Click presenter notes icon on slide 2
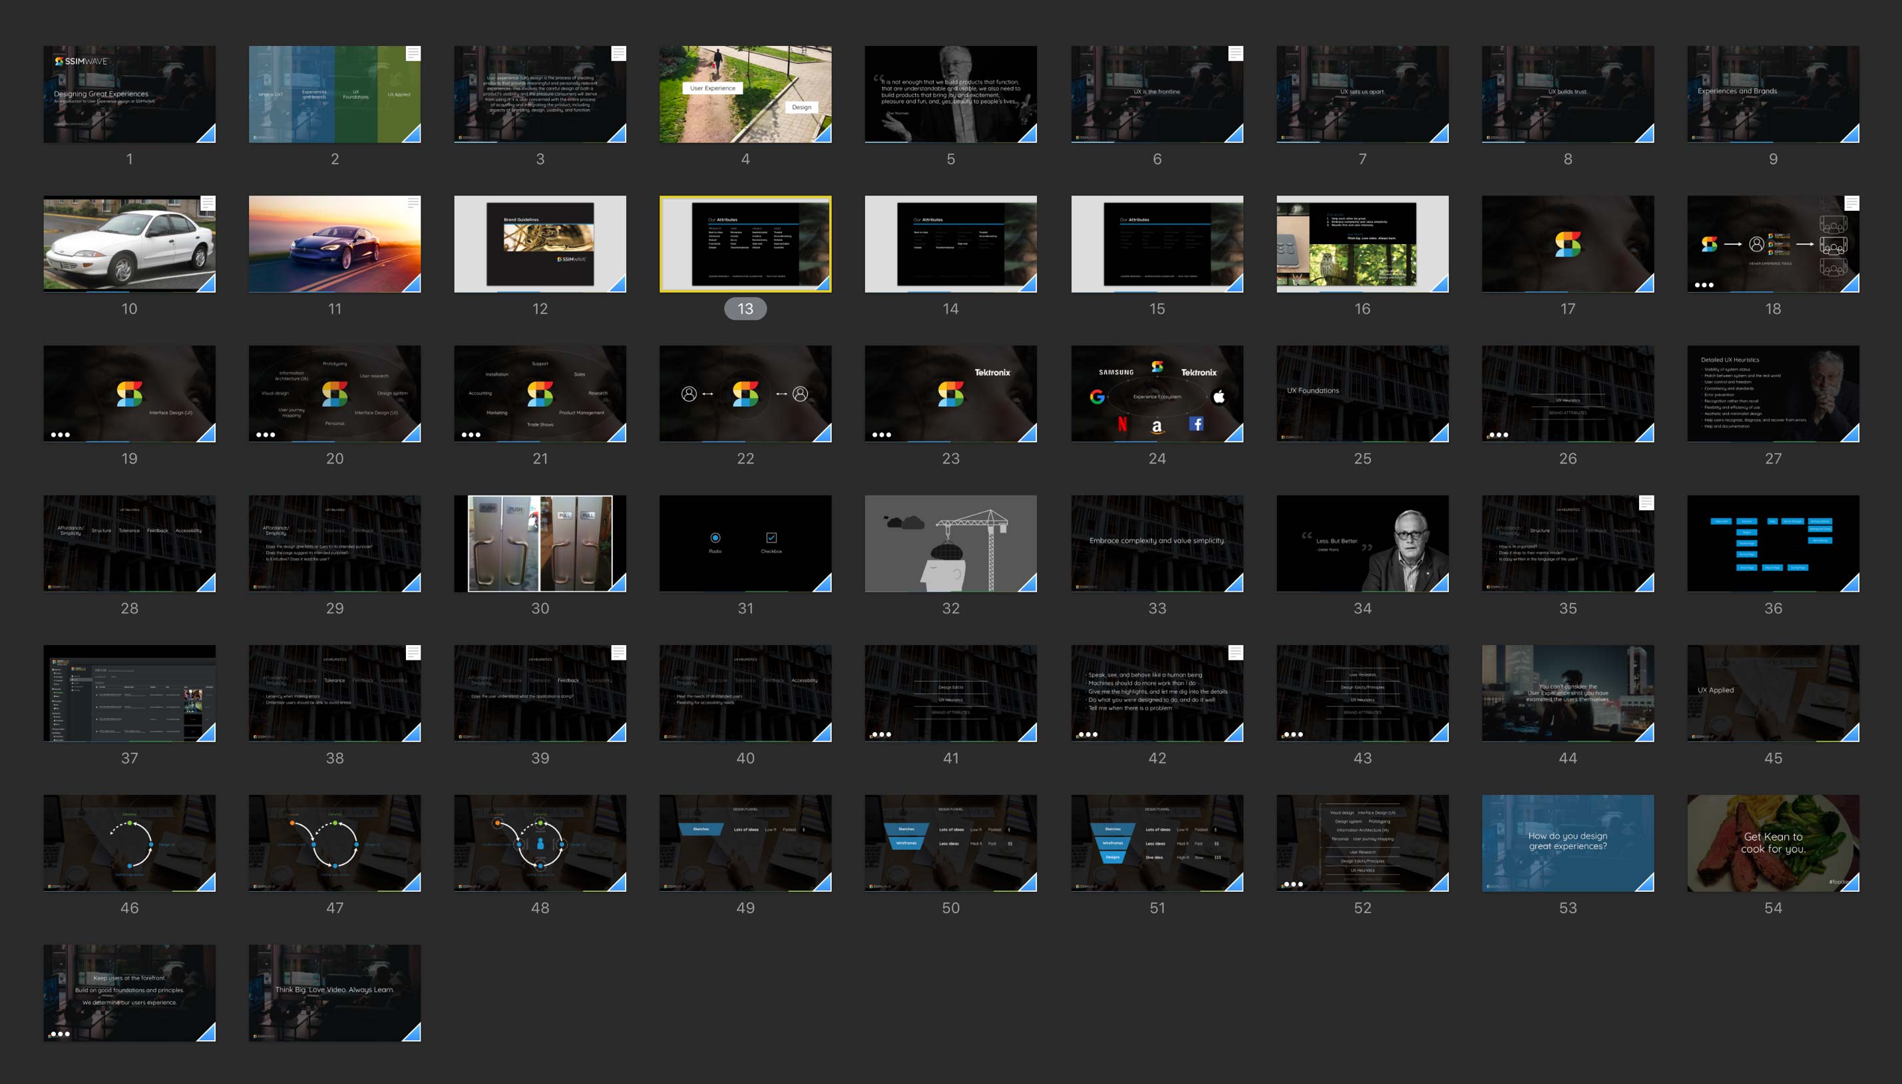1902x1084 pixels. (x=413, y=54)
